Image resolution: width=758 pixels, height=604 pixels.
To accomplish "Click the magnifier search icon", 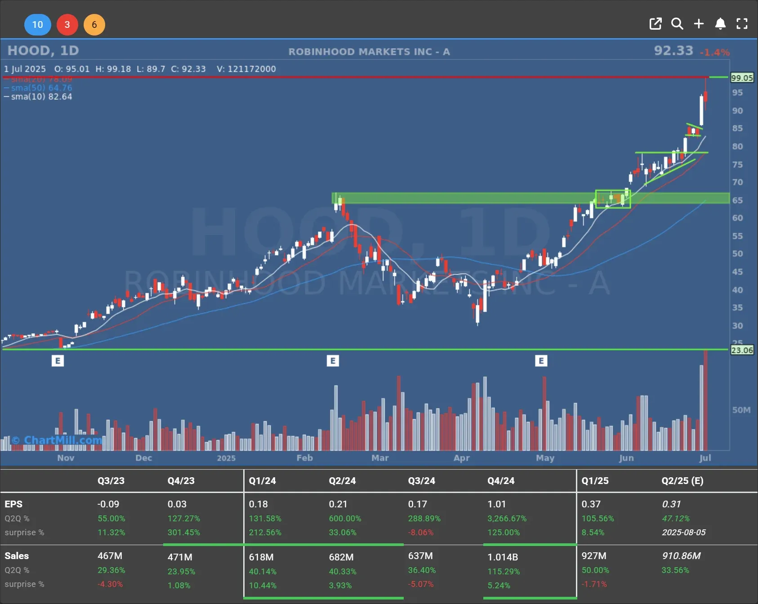I will 677,24.
